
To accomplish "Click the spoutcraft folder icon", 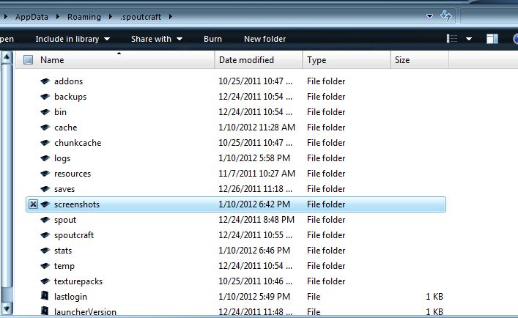I will 45,235.
